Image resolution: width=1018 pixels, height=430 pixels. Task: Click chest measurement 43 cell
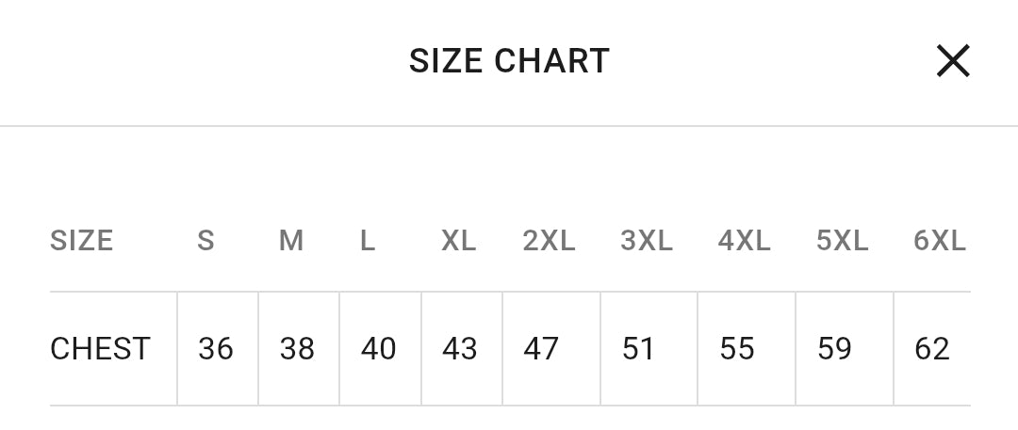tap(460, 349)
